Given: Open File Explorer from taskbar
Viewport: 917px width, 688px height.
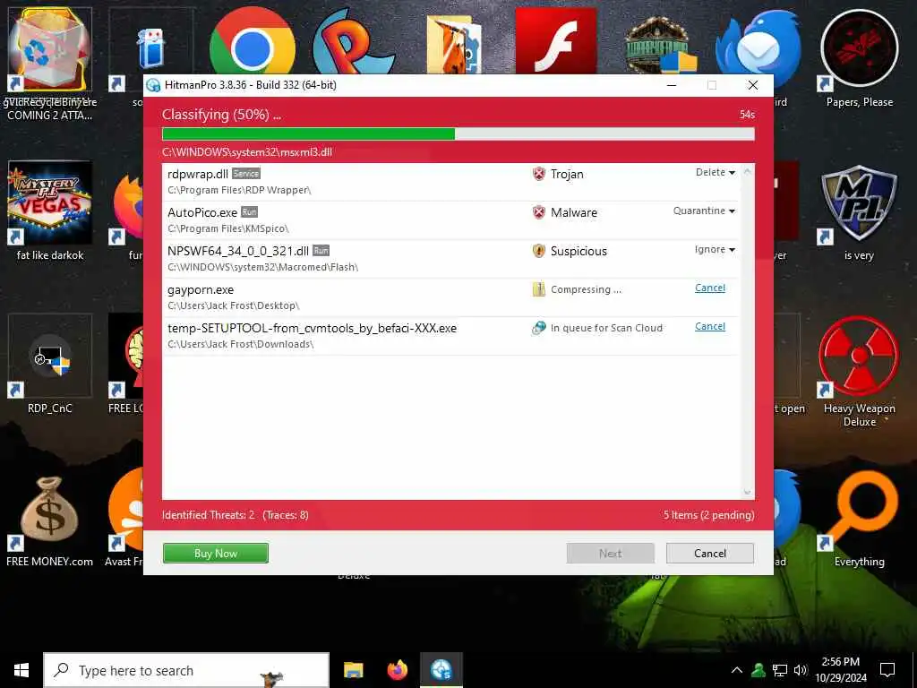Looking at the screenshot, I should point(353,670).
